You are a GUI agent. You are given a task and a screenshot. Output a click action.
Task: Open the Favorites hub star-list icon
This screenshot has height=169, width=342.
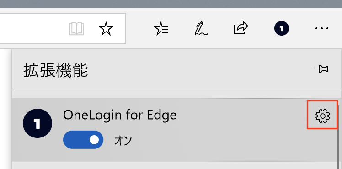click(161, 28)
